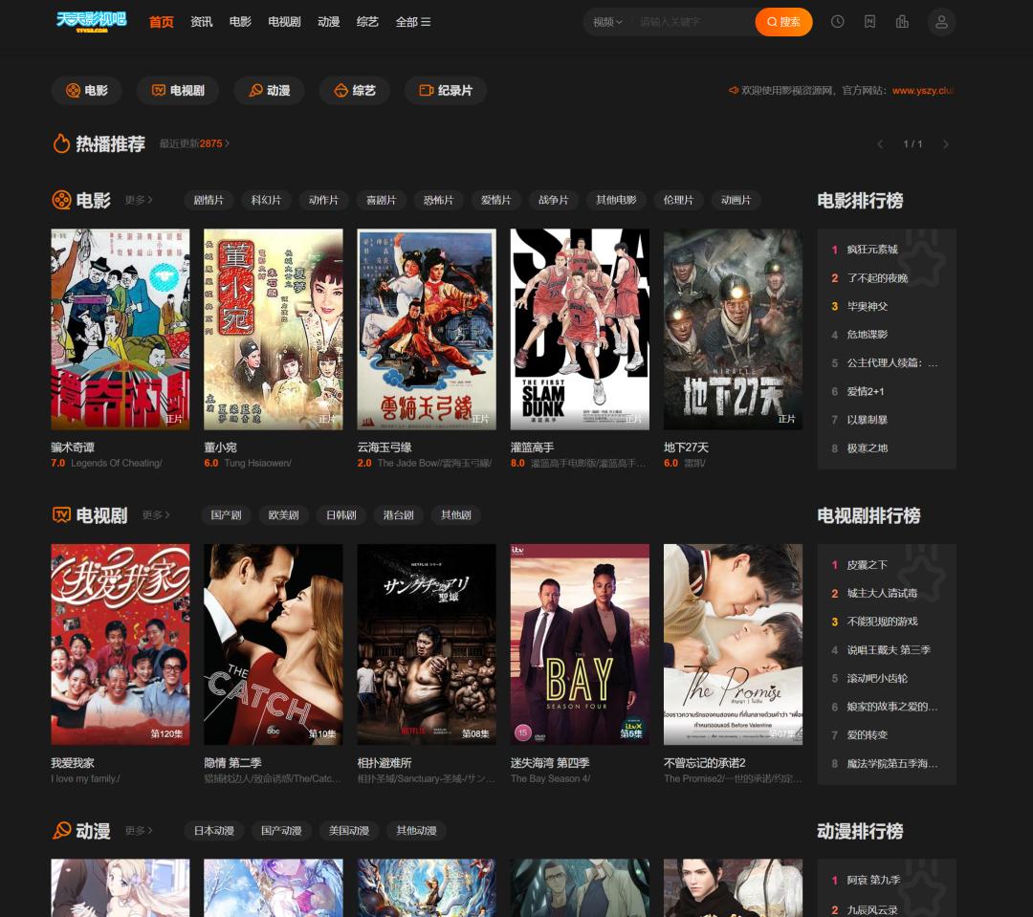1033x917 pixels.
Task: Open the 相扑避难所 Sanctuary poster
Action: [x=427, y=644]
